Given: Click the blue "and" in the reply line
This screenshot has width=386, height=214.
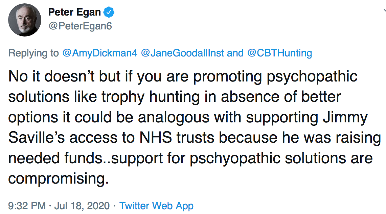Looking at the screenshot, I should (x=235, y=53).
